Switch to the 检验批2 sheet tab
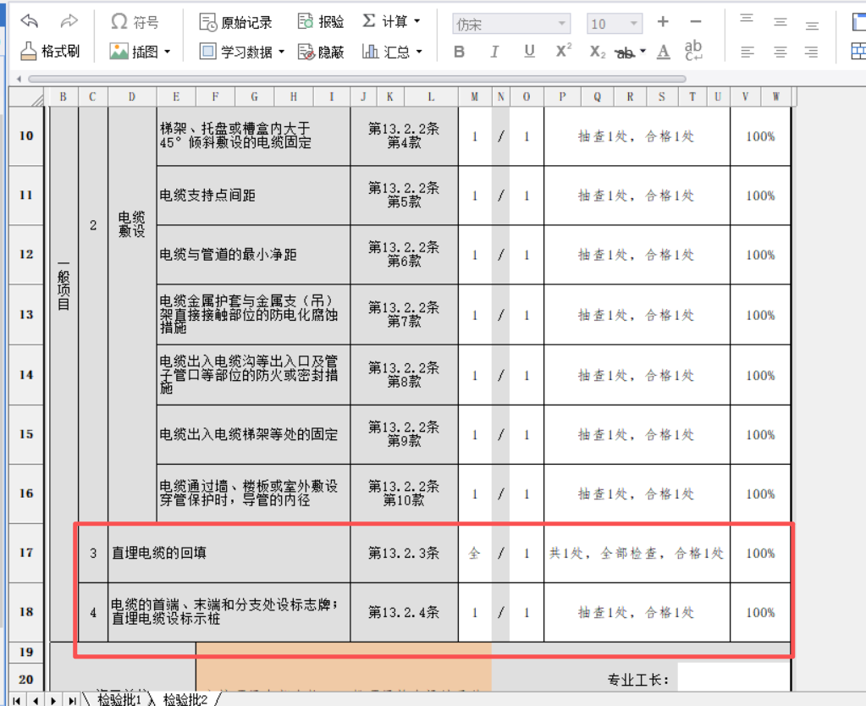 pyautogui.click(x=185, y=699)
